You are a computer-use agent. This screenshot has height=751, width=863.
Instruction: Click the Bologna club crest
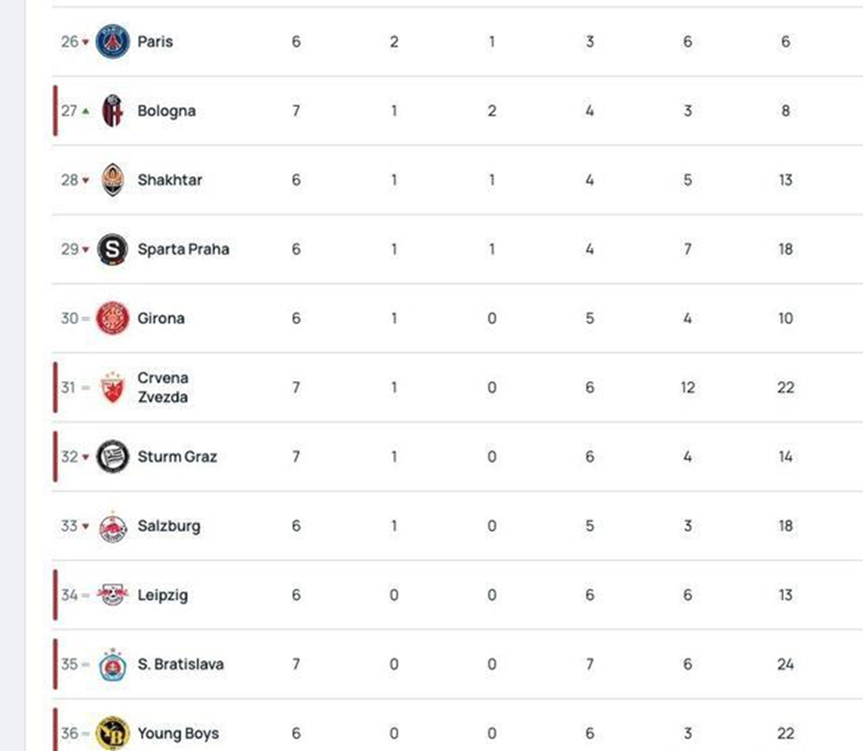(x=113, y=110)
